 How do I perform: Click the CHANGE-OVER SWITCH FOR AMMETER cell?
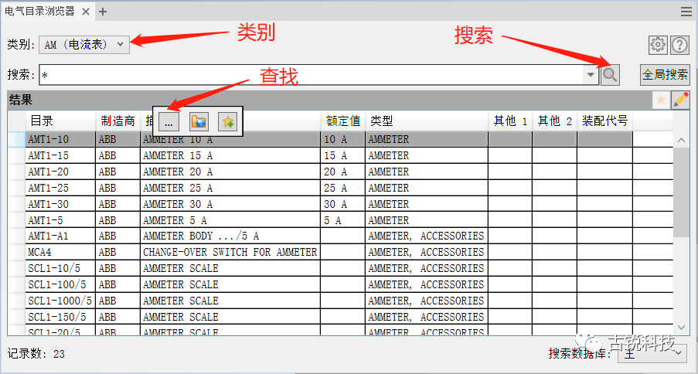coord(230,252)
